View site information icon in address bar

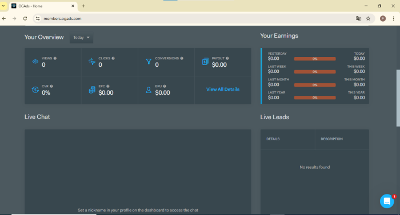[38, 19]
